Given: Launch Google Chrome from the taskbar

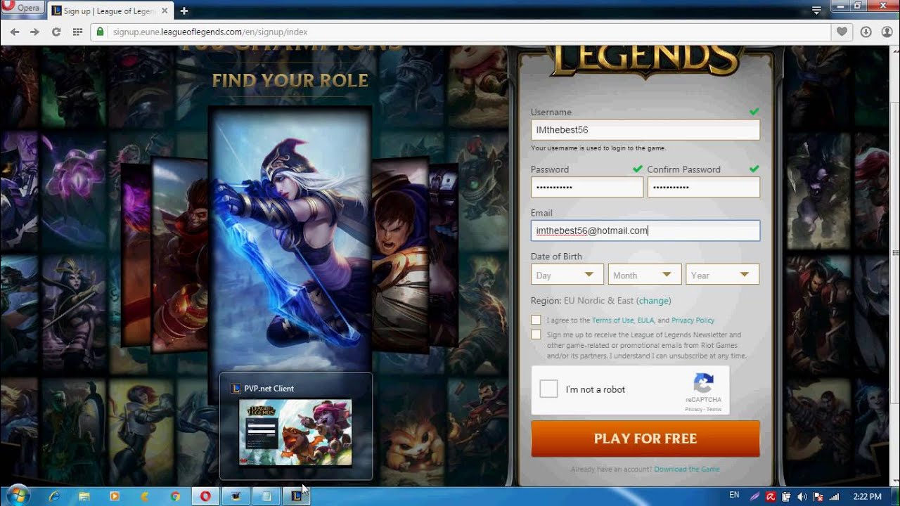Looking at the screenshot, I should point(175,496).
